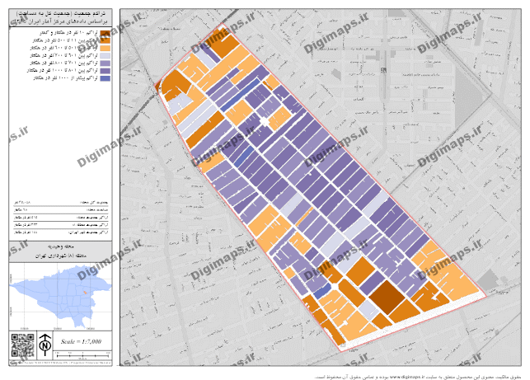Image resolution: width=530 pixels, height=380 pixels.
Task: Open the Tehran city inset map
Action: click(x=60, y=297)
